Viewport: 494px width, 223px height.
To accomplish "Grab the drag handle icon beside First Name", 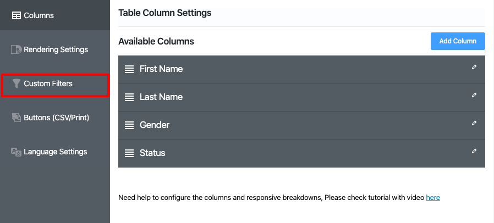I will click(x=129, y=69).
